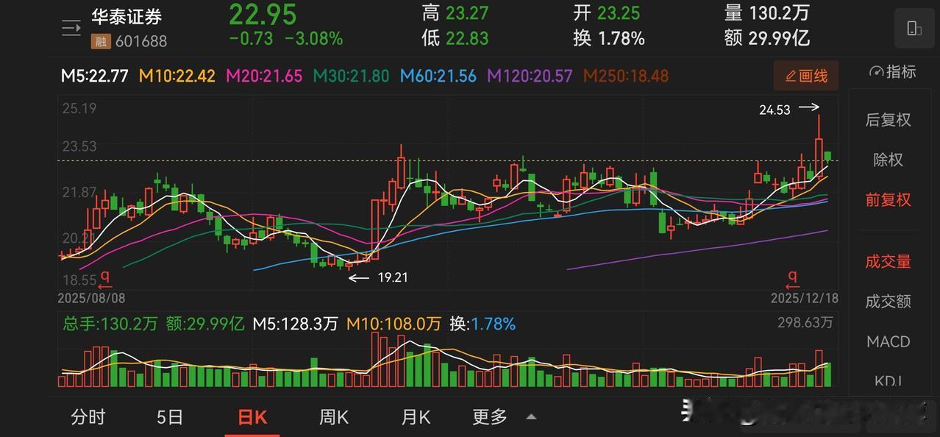Click the change percent -3.08%
This screenshot has height=437, width=940.
pyautogui.click(x=313, y=39)
